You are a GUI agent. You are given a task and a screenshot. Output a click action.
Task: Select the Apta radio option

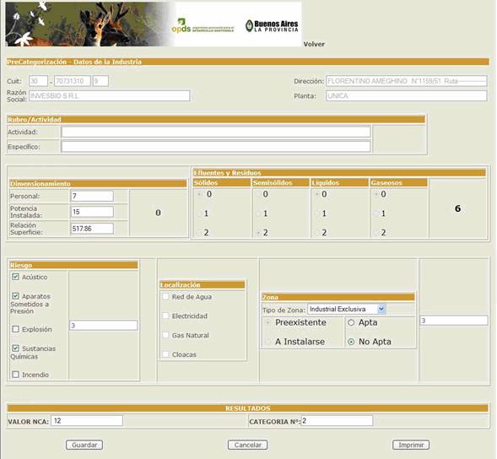[x=351, y=322]
